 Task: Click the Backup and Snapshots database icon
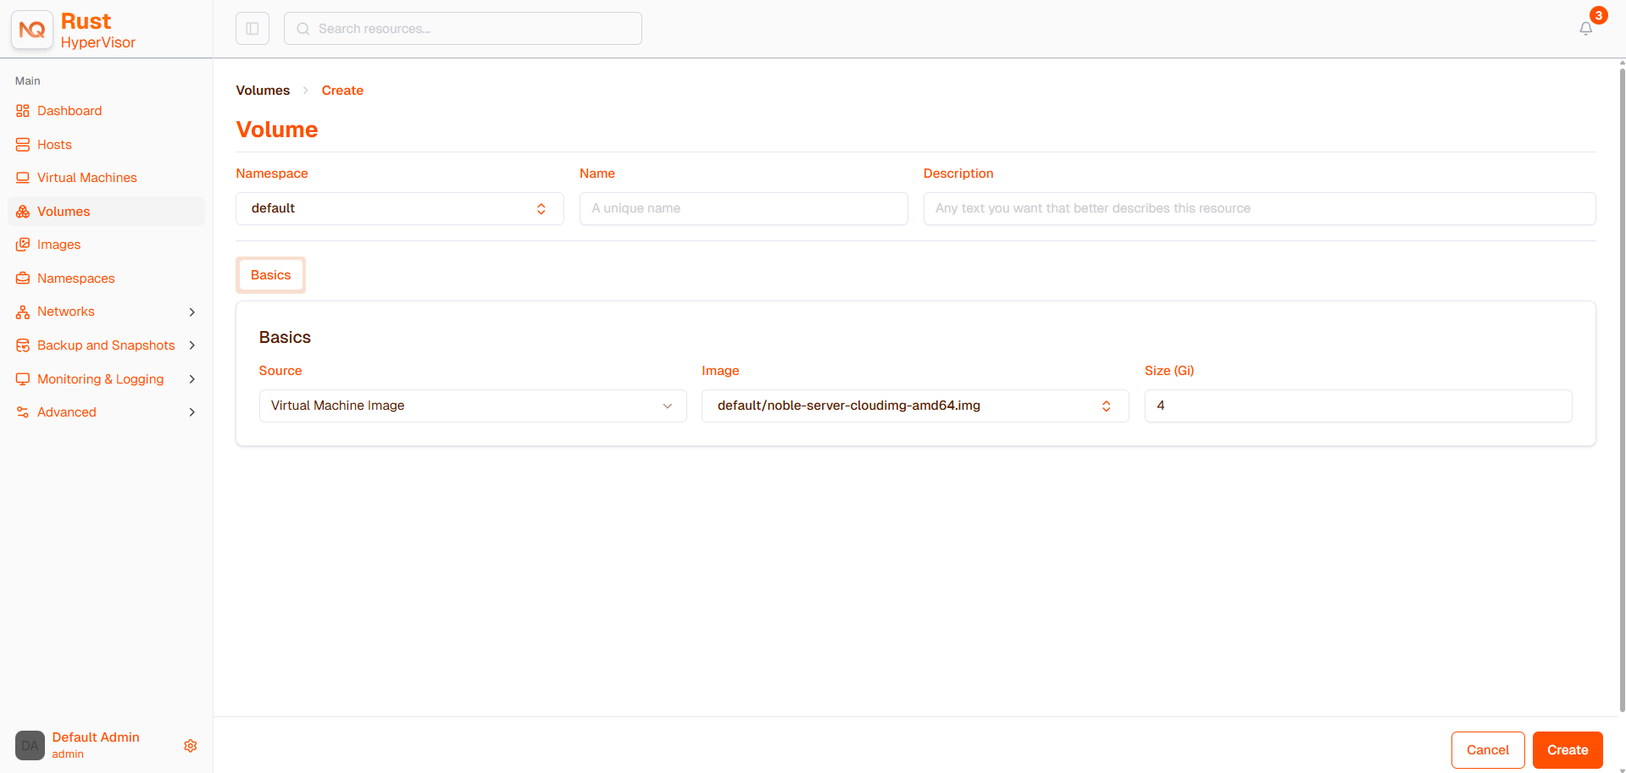23,345
